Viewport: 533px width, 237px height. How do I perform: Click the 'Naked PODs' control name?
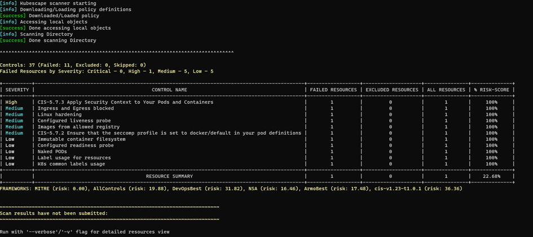point(52,151)
